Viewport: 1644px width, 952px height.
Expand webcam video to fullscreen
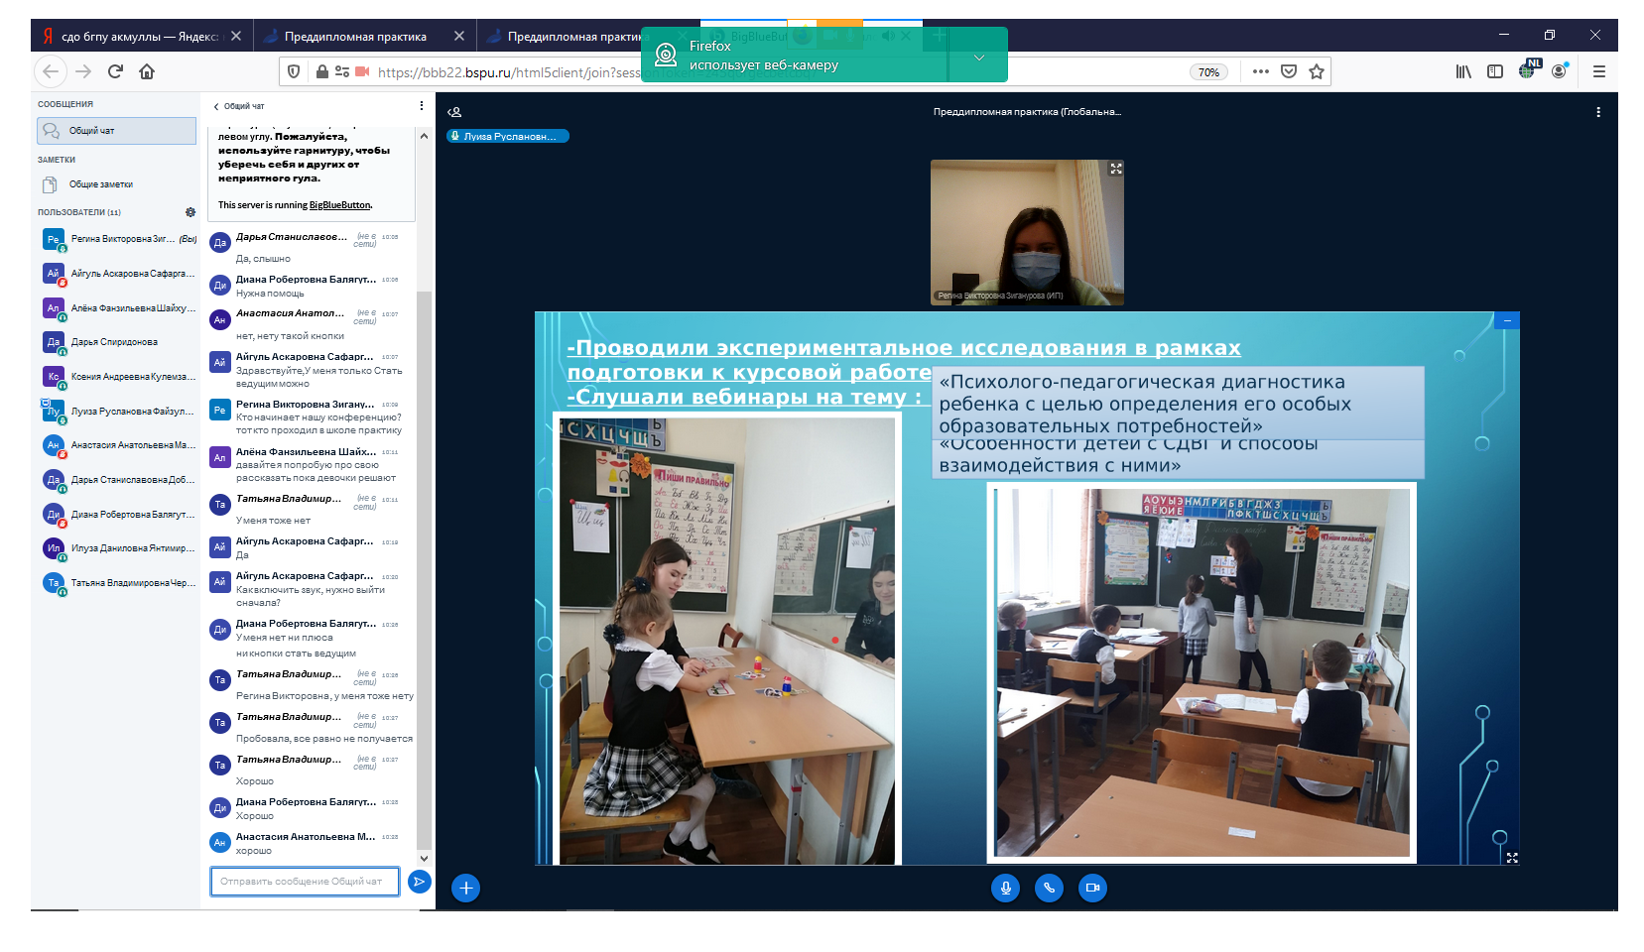coord(1116,169)
